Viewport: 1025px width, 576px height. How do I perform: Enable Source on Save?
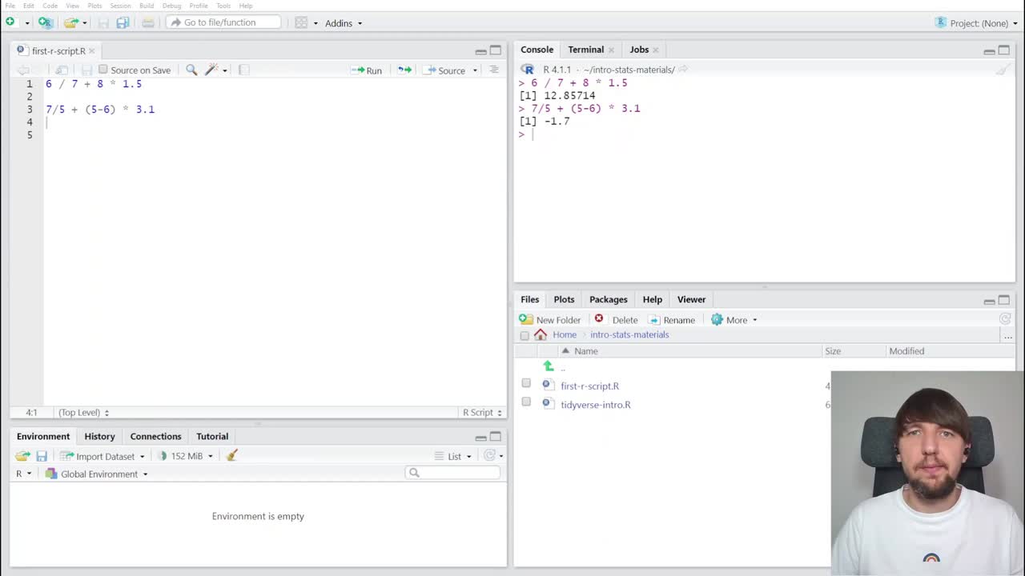point(103,70)
